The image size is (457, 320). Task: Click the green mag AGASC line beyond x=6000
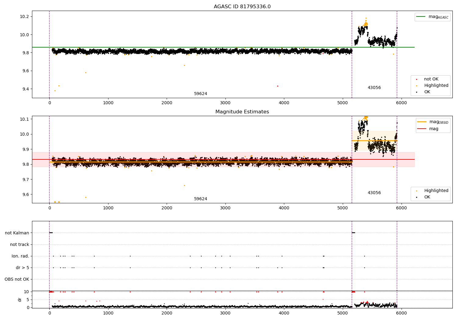(x=408, y=47)
